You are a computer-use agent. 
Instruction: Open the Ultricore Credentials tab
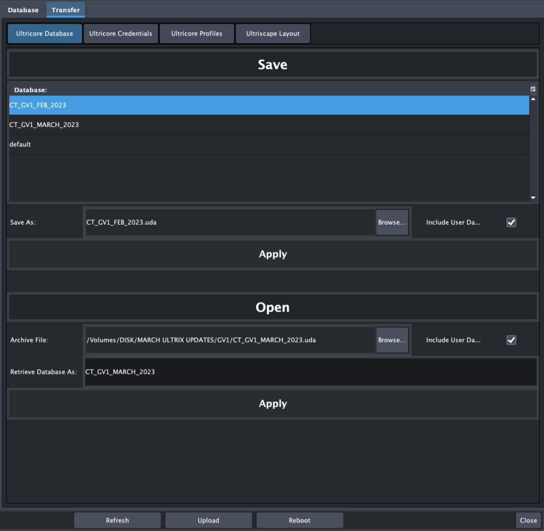click(x=121, y=33)
